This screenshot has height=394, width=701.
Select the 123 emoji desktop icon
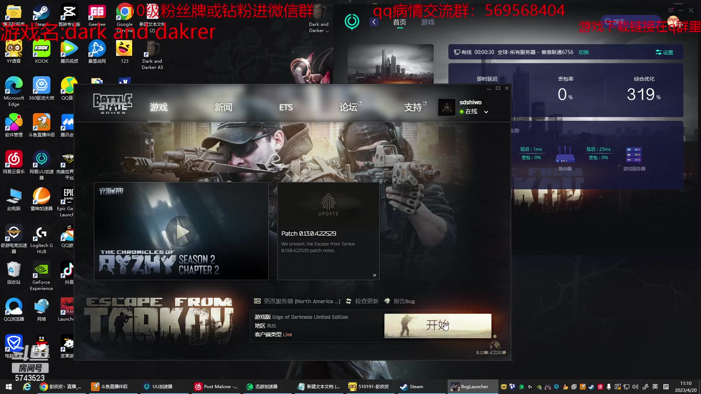tap(125, 52)
